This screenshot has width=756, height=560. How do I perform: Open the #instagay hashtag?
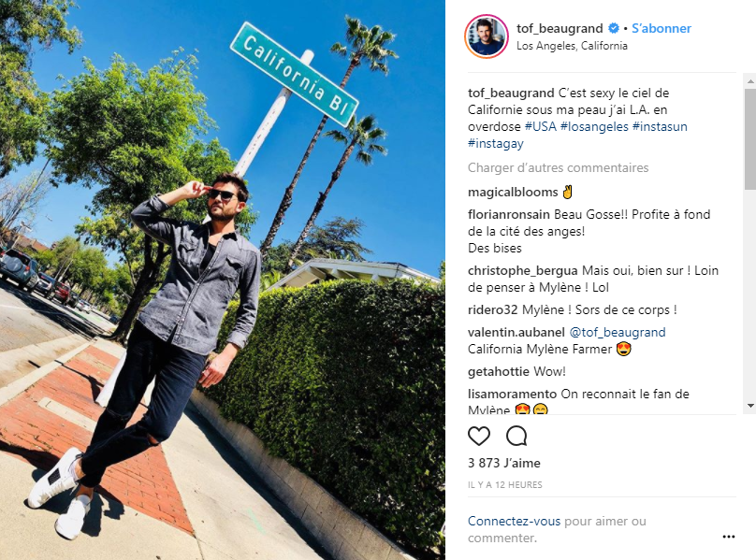[x=496, y=144]
